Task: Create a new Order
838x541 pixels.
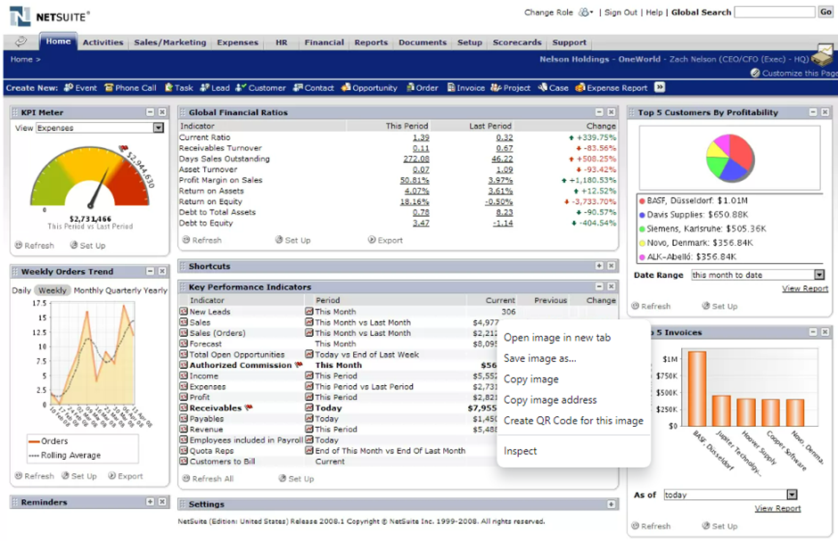Action: coord(423,87)
